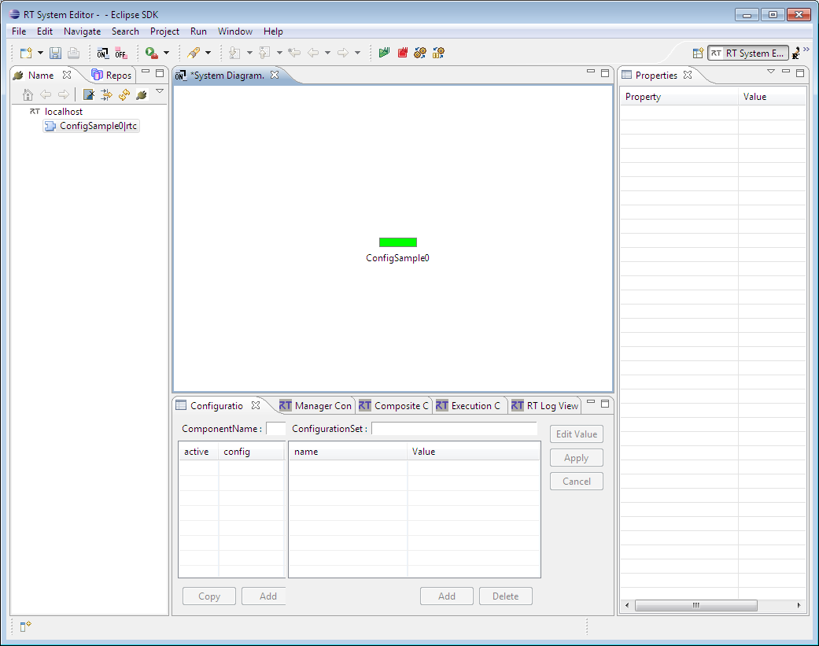Click the Edit Value button
Screen dimensions: 819x646
577,434
